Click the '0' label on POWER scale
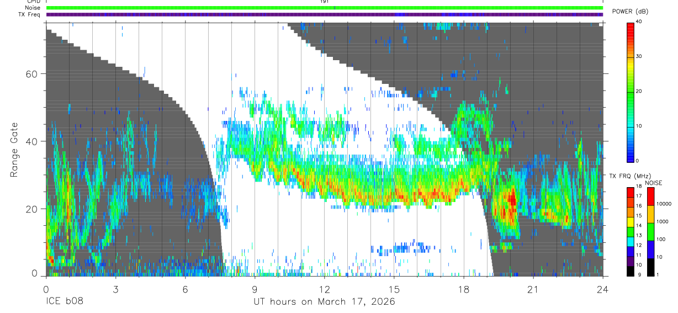The width and height of the screenshot is (678, 313). click(638, 161)
